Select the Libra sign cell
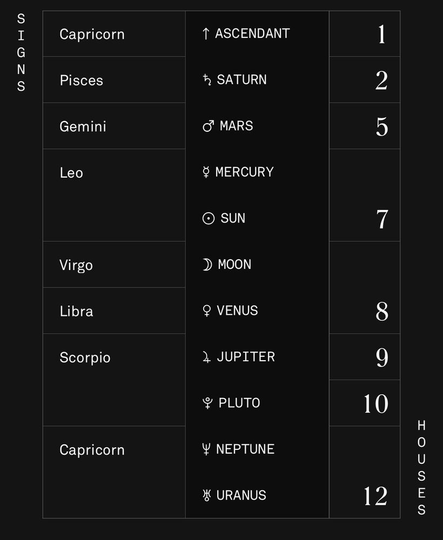This screenshot has height=540, width=443. tap(114, 310)
